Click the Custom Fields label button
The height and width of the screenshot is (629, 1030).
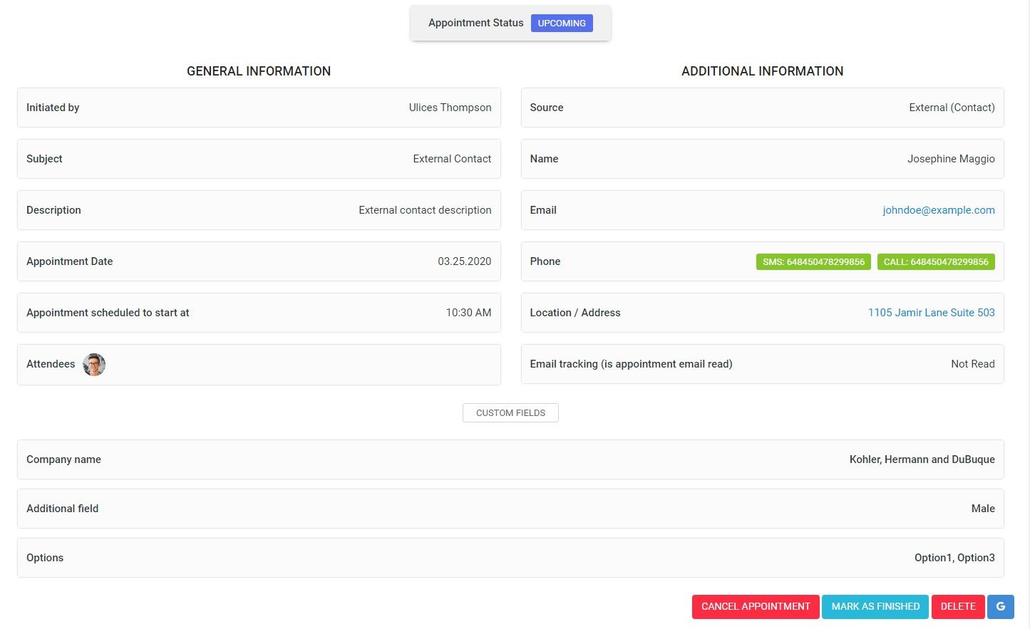coord(510,413)
